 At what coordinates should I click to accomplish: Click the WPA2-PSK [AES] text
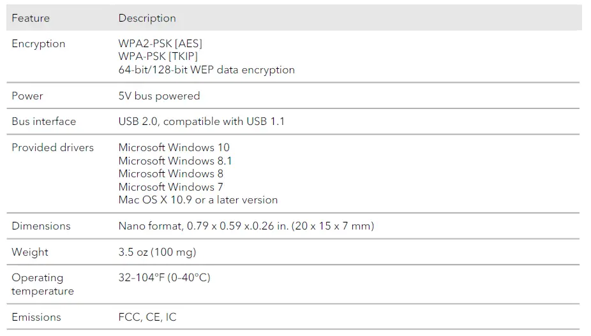pyautogui.click(x=160, y=43)
